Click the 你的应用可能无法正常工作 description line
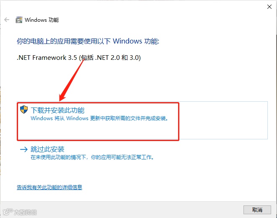 [92, 157]
